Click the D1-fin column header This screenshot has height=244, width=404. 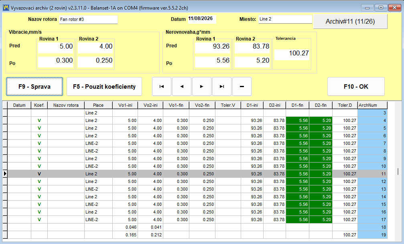[298, 105]
